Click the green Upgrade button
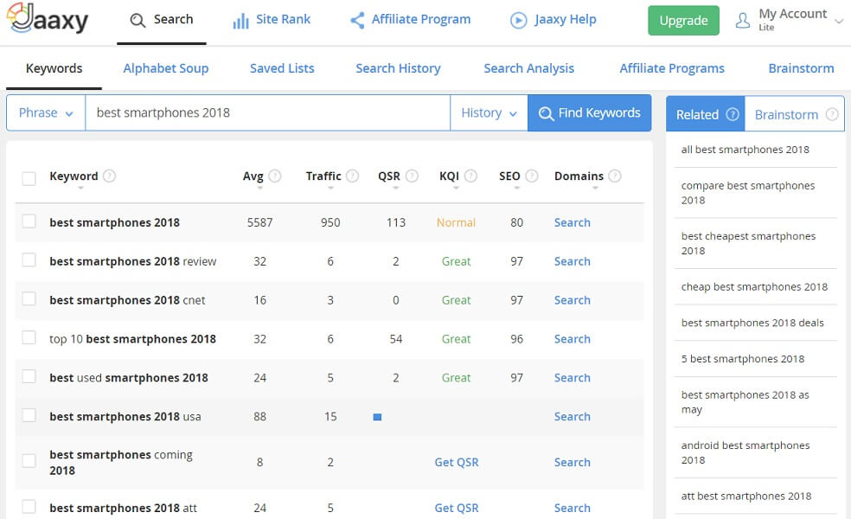Screen dimensions: 851x519 coord(683,21)
